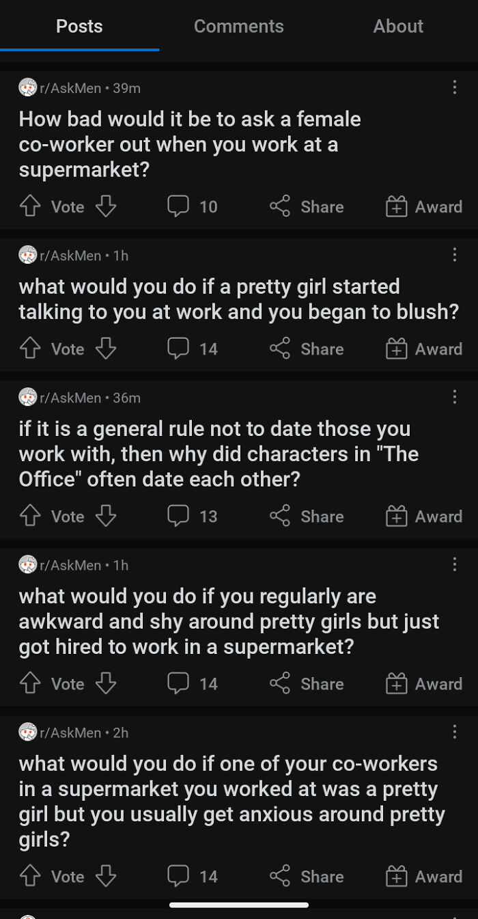Switch to the Comments tab
478x919 pixels.
pyautogui.click(x=238, y=26)
